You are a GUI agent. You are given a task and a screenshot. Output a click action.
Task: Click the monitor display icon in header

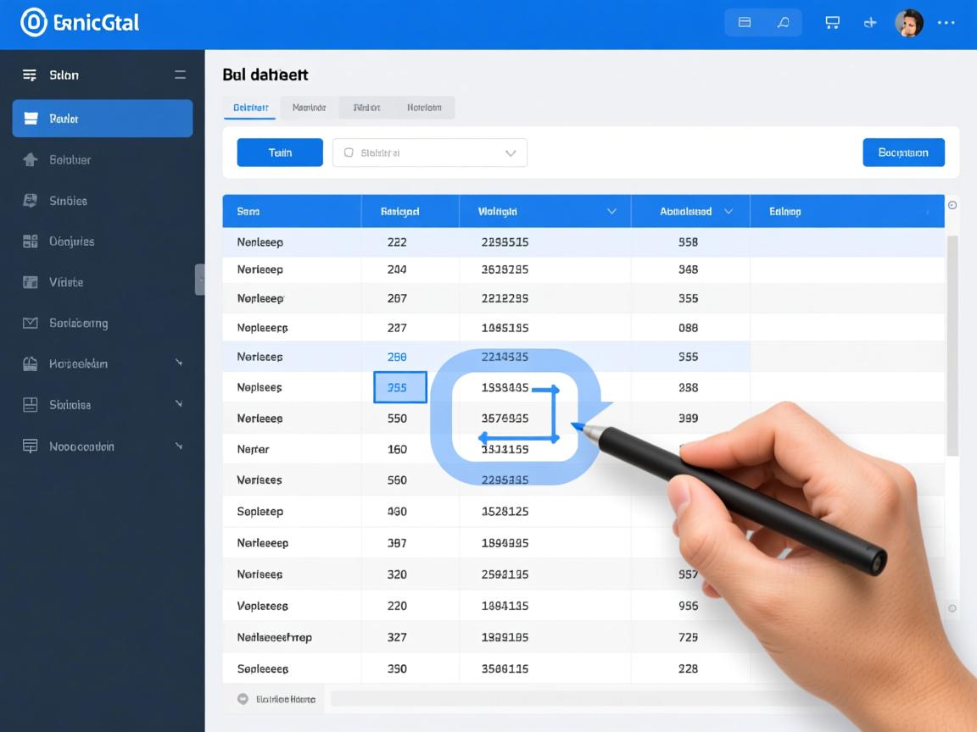click(x=832, y=23)
